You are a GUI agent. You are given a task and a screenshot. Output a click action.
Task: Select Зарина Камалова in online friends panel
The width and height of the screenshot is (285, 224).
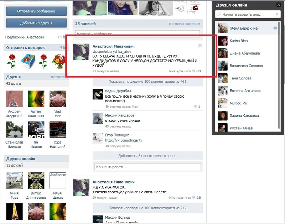tap(247, 115)
